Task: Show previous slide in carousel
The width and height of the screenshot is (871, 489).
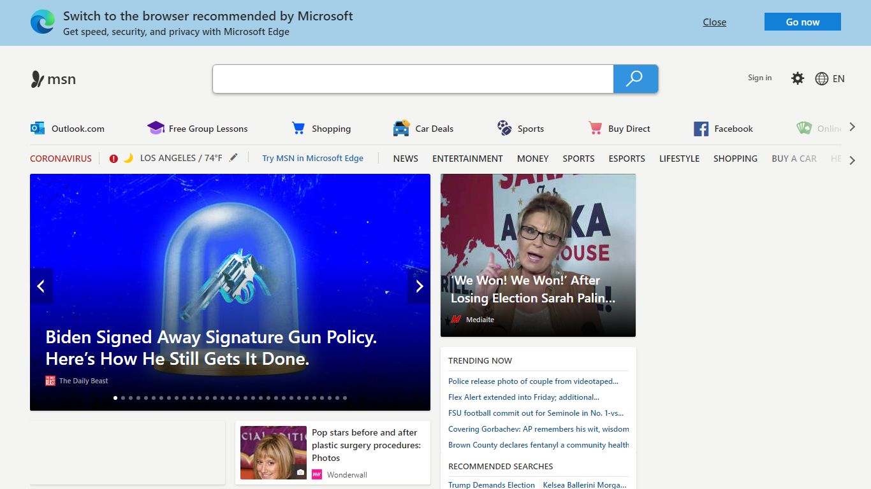Action: click(41, 286)
